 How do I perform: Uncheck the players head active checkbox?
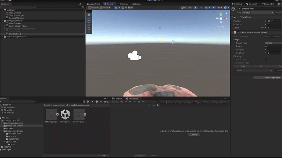point(240,8)
